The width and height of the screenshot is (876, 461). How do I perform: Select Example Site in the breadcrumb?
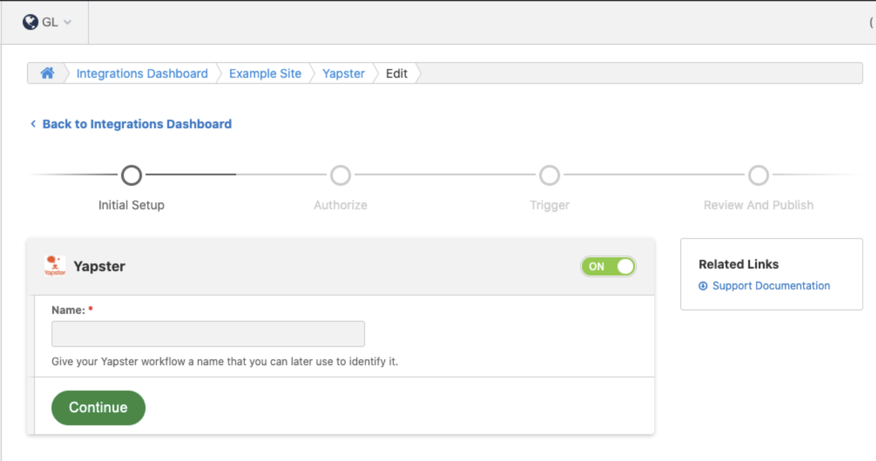pos(265,73)
